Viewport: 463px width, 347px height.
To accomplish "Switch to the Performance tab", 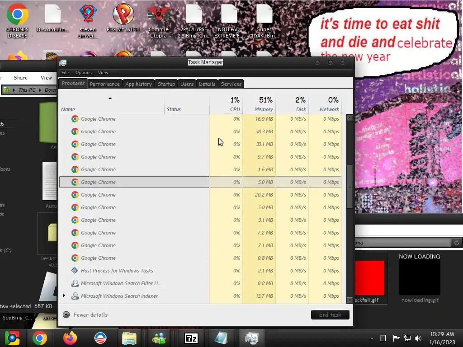I will pyautogui.click(x=105, y=84).
